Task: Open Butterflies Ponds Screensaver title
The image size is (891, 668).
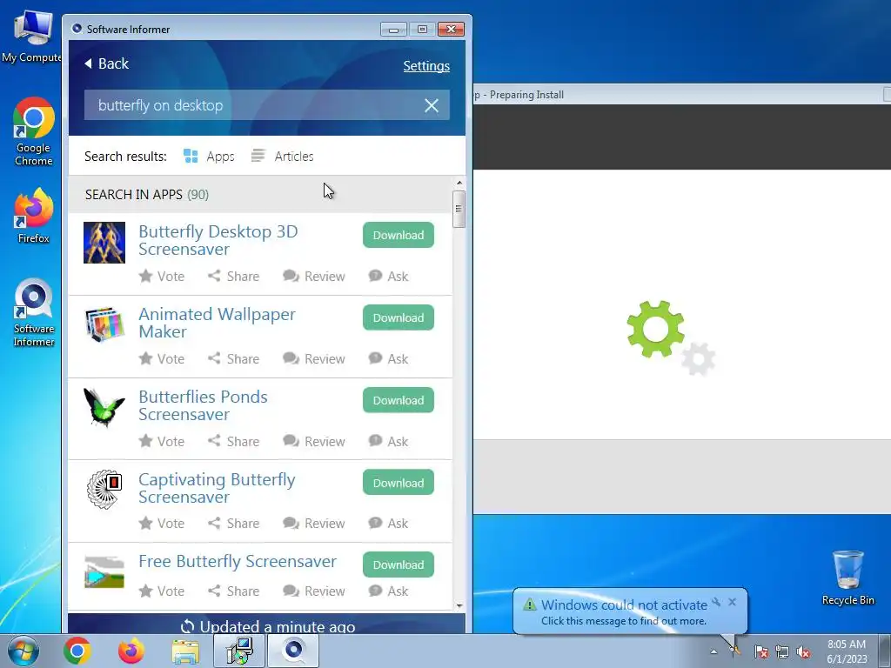Action: click(x=203, y=405)
